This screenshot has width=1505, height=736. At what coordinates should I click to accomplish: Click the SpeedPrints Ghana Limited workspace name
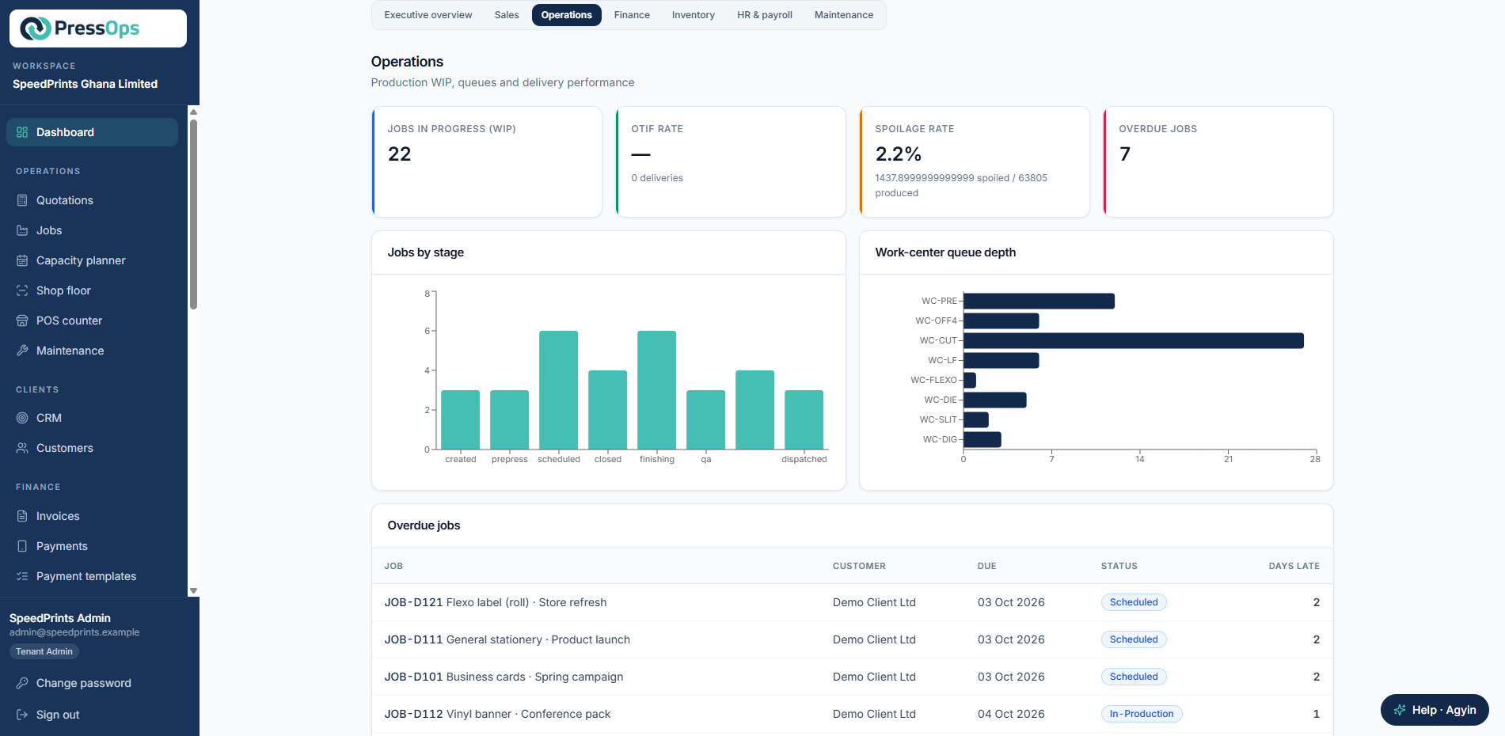[85, 84]
